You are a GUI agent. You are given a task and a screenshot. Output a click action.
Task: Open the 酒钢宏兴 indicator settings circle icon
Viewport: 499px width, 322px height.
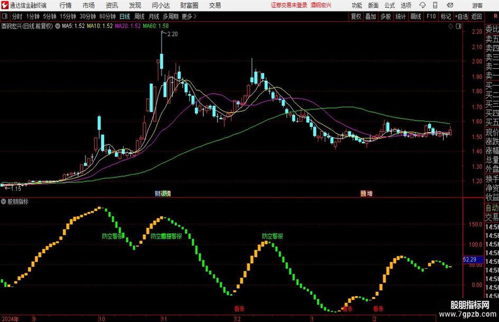pos(58,26)
